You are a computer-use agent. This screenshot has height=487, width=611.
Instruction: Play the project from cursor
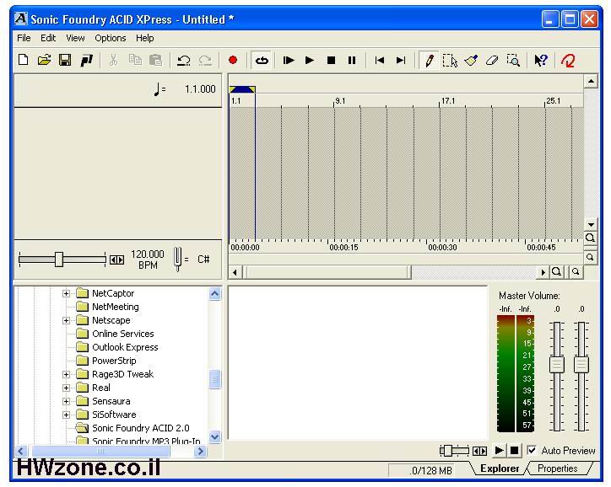(310, 61)
